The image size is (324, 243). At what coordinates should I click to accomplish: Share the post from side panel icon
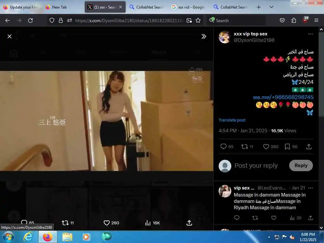[x=309, y=146]
